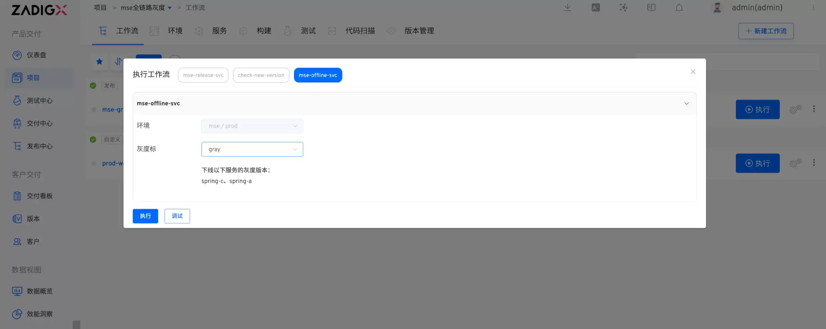Select the mse-offline-svc stage tab
This screenshot has height=329, width=826.
click(x=318, y=75)
